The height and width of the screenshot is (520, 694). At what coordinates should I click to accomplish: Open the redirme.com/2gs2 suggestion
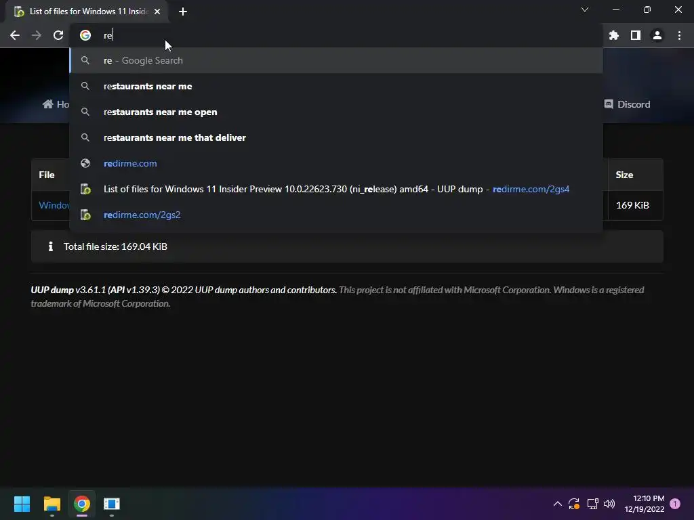click(336, 215)
